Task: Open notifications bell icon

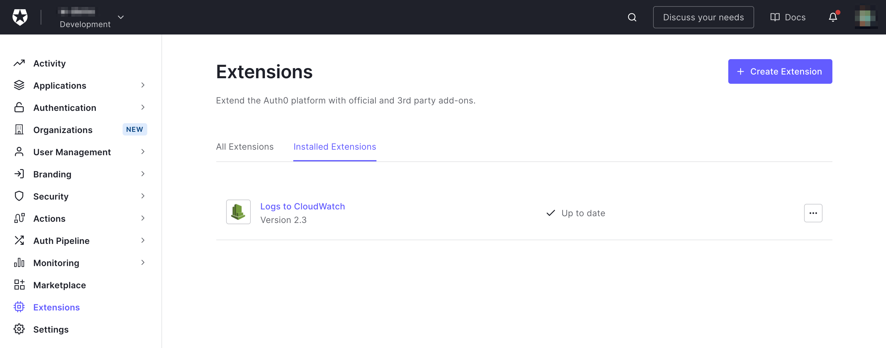Action: [x=833, y=17]
